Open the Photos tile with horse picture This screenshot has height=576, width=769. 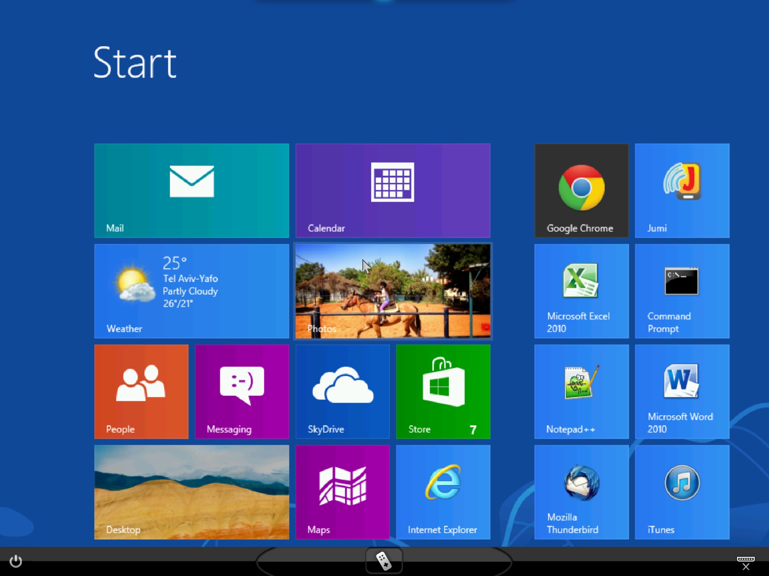[x=393, y=291]
